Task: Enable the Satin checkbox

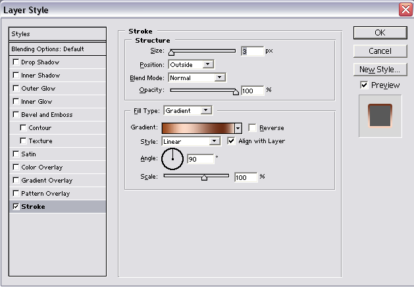Action: pyautogui.click(x=16, y=154)
